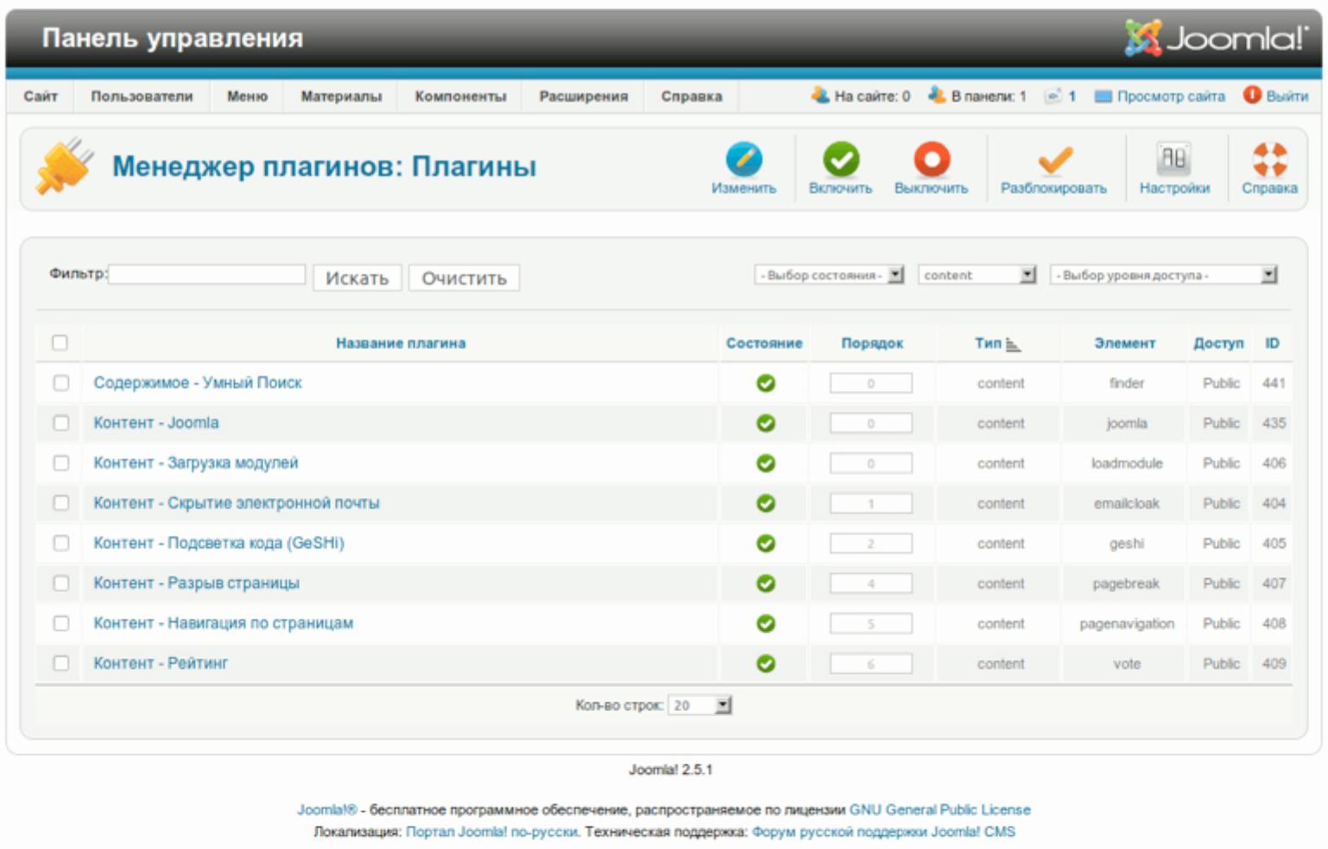Select checkbox for Содержимое - Умный Поиск
The width and height of the screenshot is (1328, 849).
tap(61, 382)
